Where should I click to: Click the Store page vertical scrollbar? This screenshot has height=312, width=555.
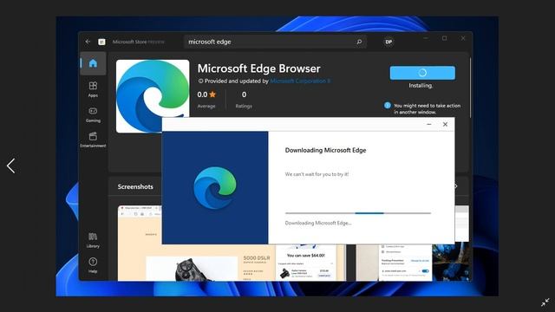pos(470,88)
